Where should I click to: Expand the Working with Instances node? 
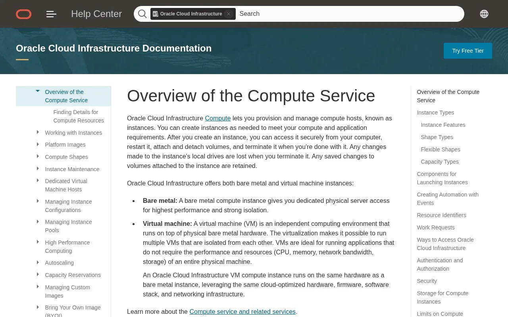point(38,132)
